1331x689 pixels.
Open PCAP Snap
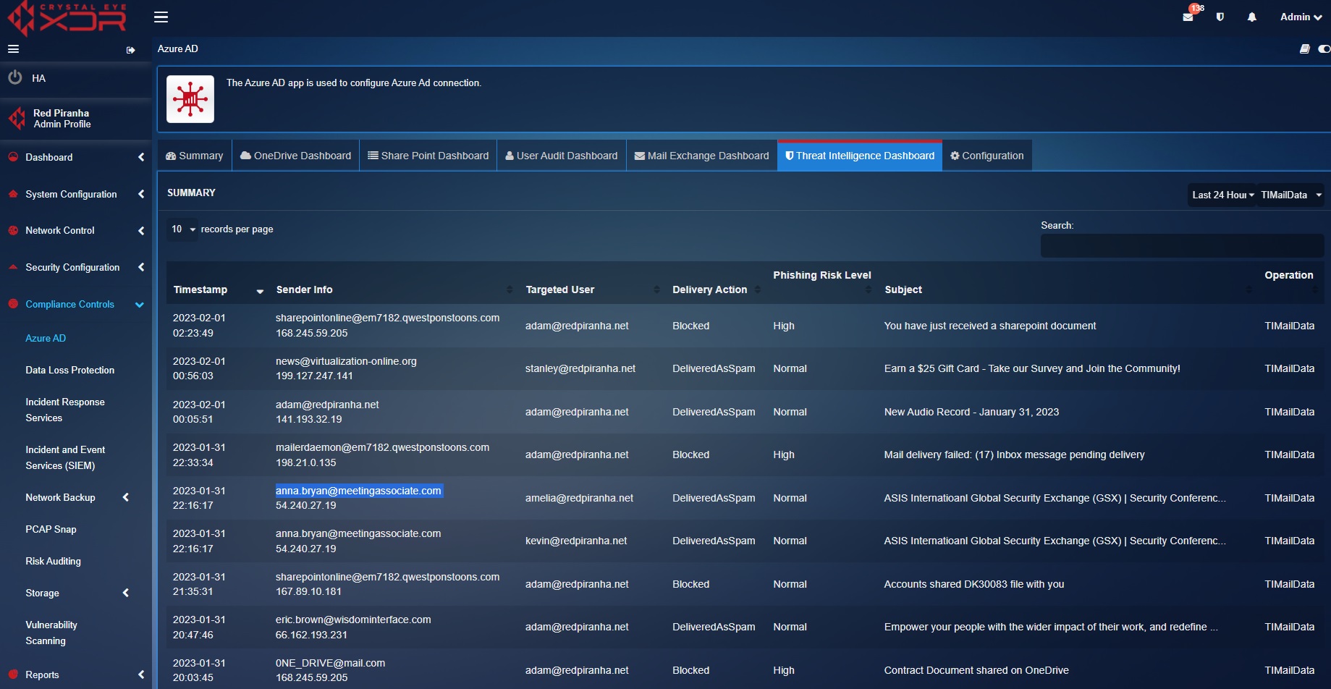click(51, 529)
